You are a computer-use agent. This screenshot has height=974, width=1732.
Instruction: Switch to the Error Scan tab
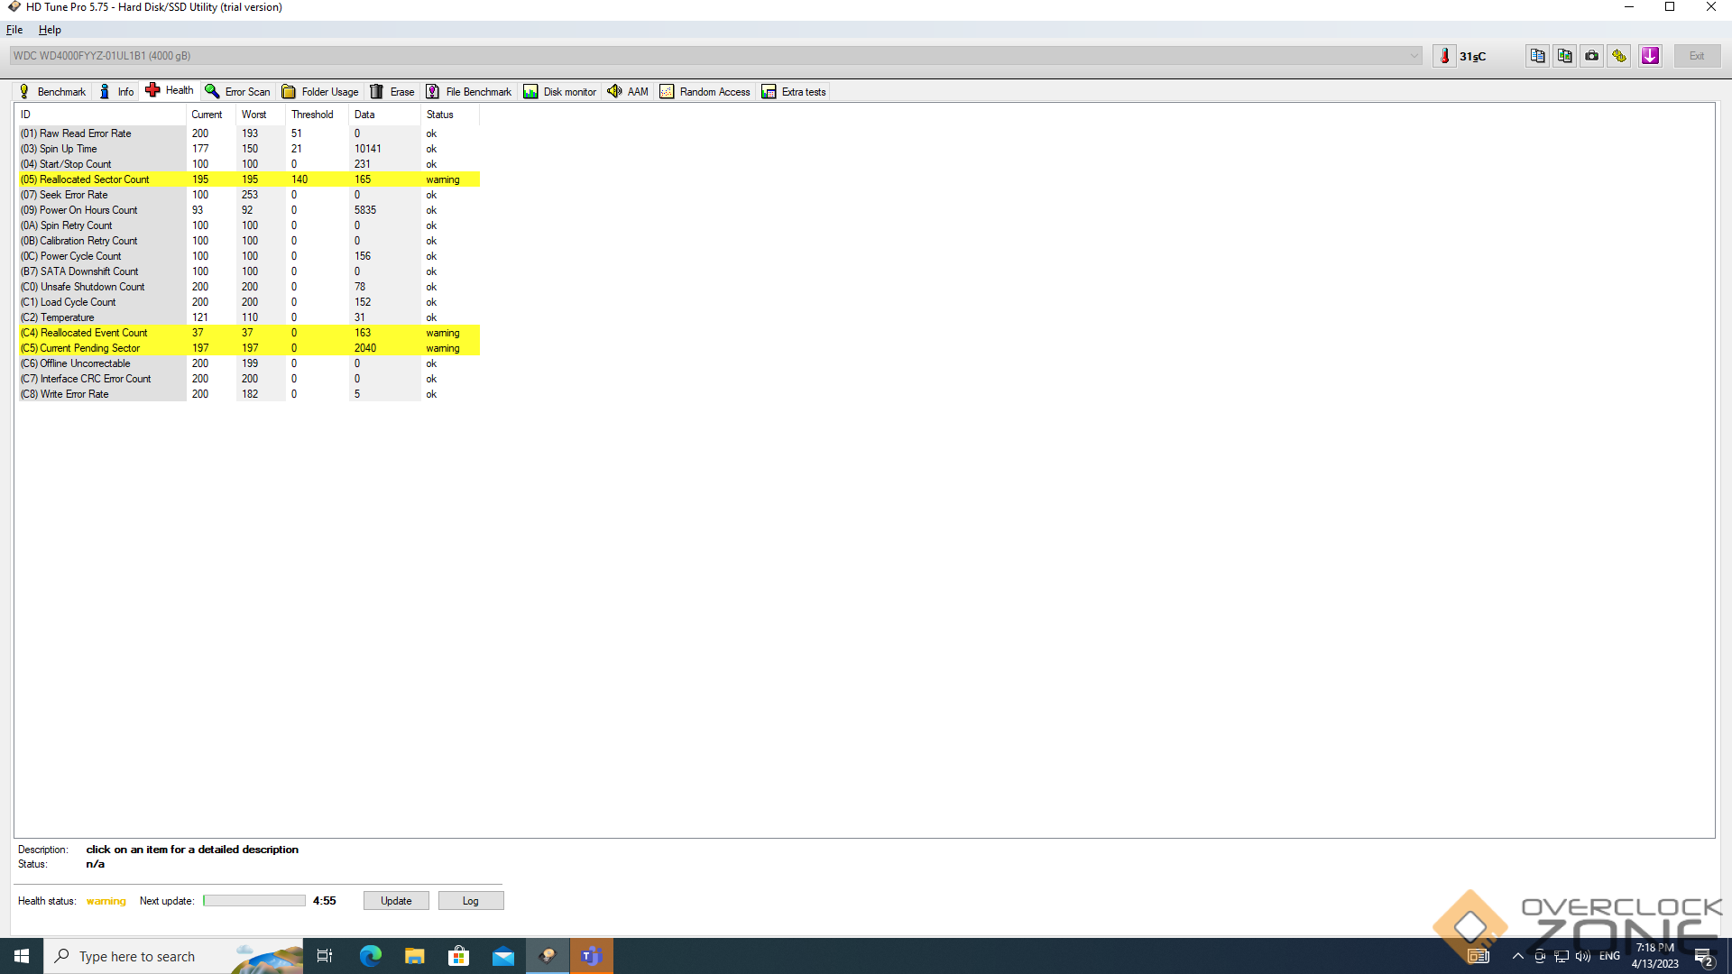[x=238, y=92]
